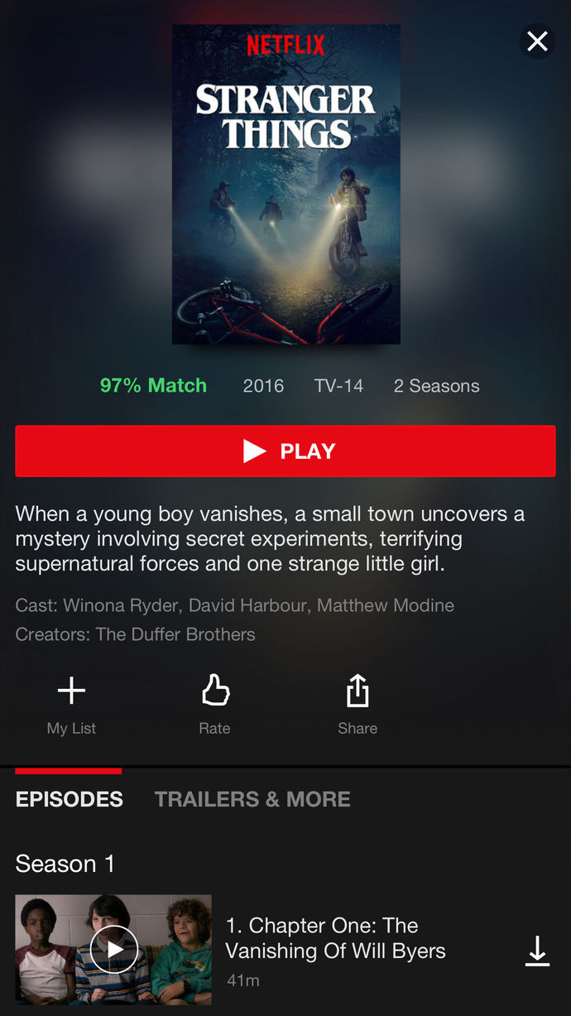This screenshot has width=571, height=1016.
Task: Tap the My List label
Action: coord(71,729)
